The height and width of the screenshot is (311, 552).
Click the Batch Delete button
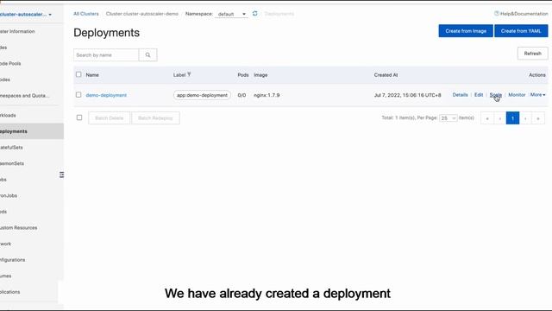point(110,117)
